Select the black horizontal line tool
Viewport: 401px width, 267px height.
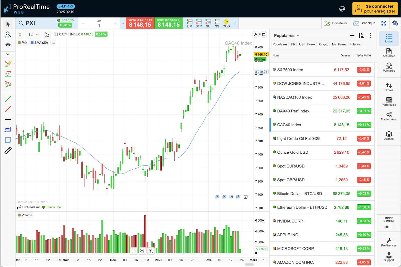click(x=8, y=120)
